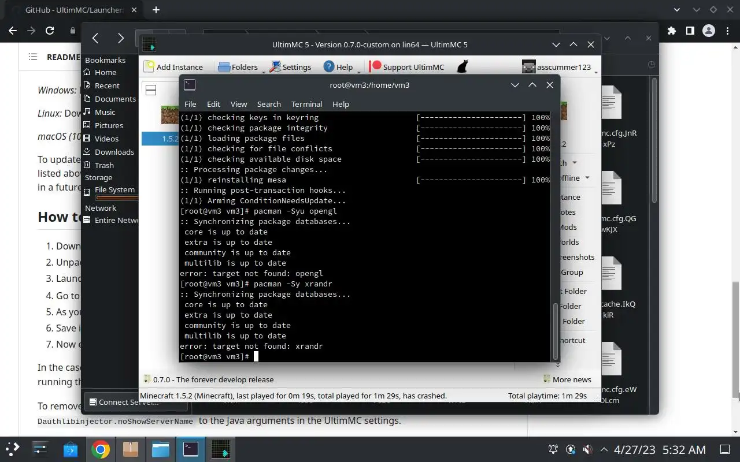Switch to file manager on taskbar
Screen dimensions: 740x462
pos(161,449)
